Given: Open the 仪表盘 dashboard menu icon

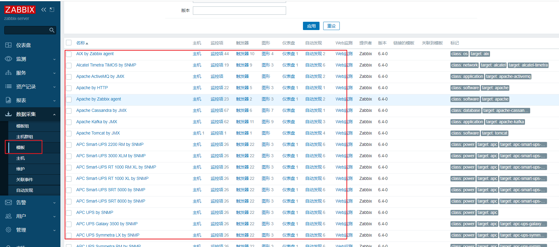Looking at the screenshot, I should pos(9,45).
